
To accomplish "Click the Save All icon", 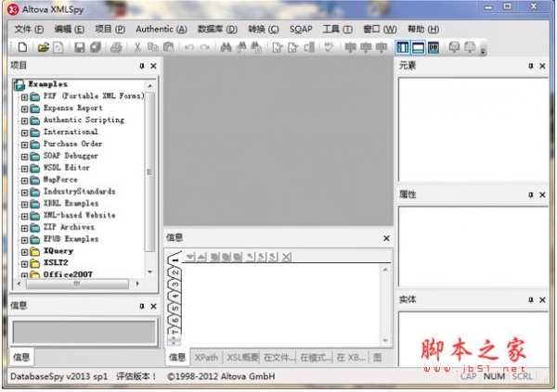I will pos(96,47).
